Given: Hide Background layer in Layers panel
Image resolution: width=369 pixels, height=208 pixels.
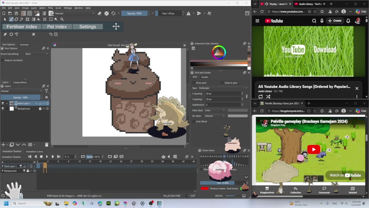Looking at the screenshot, I should point(3,109).
